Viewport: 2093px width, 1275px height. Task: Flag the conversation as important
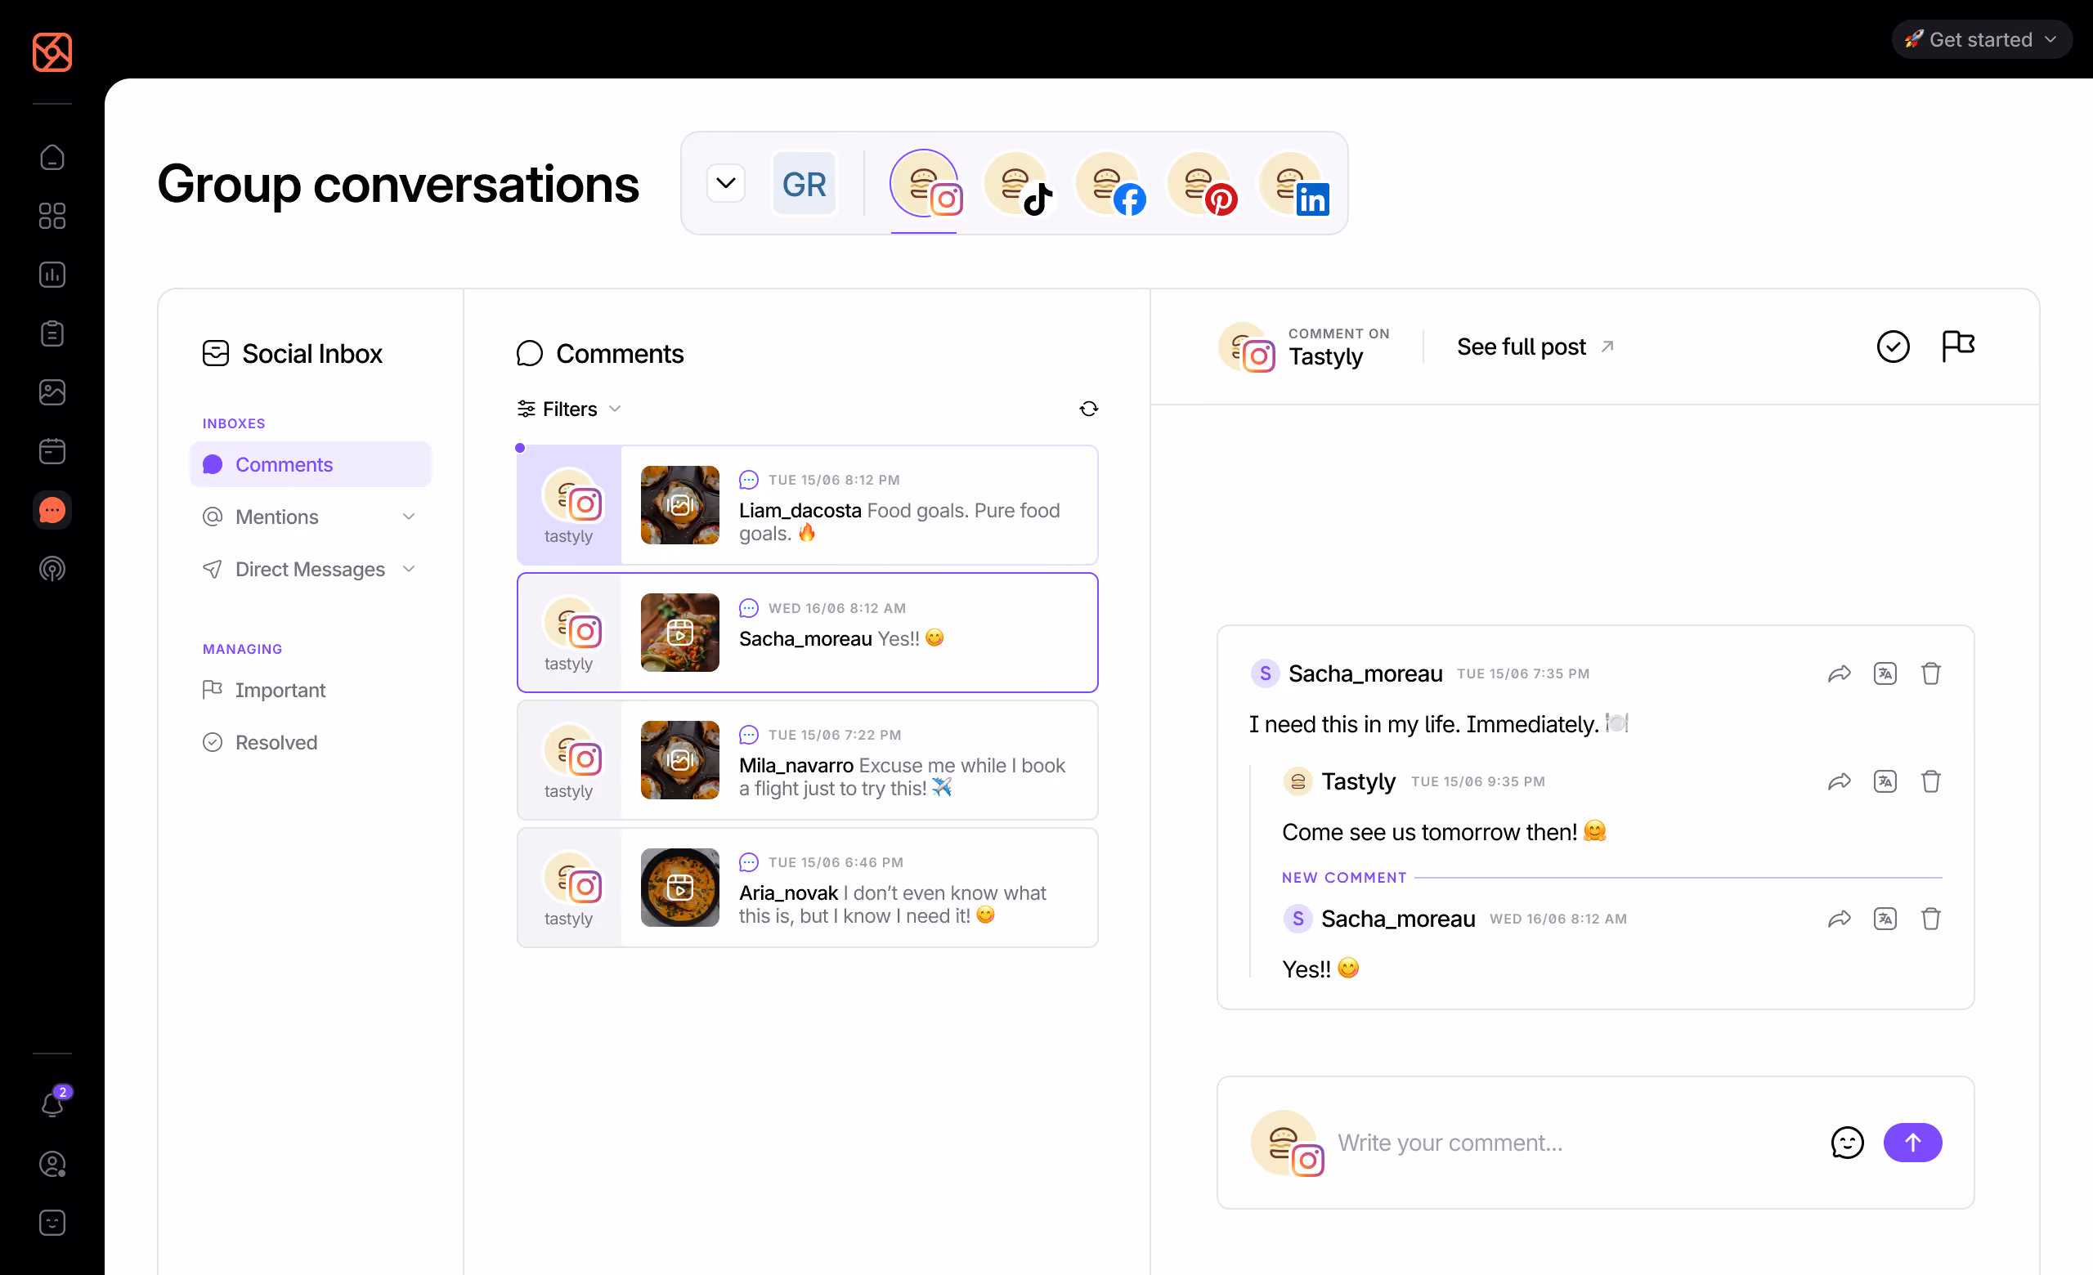pyautogui.click(x=1958, y=347)
